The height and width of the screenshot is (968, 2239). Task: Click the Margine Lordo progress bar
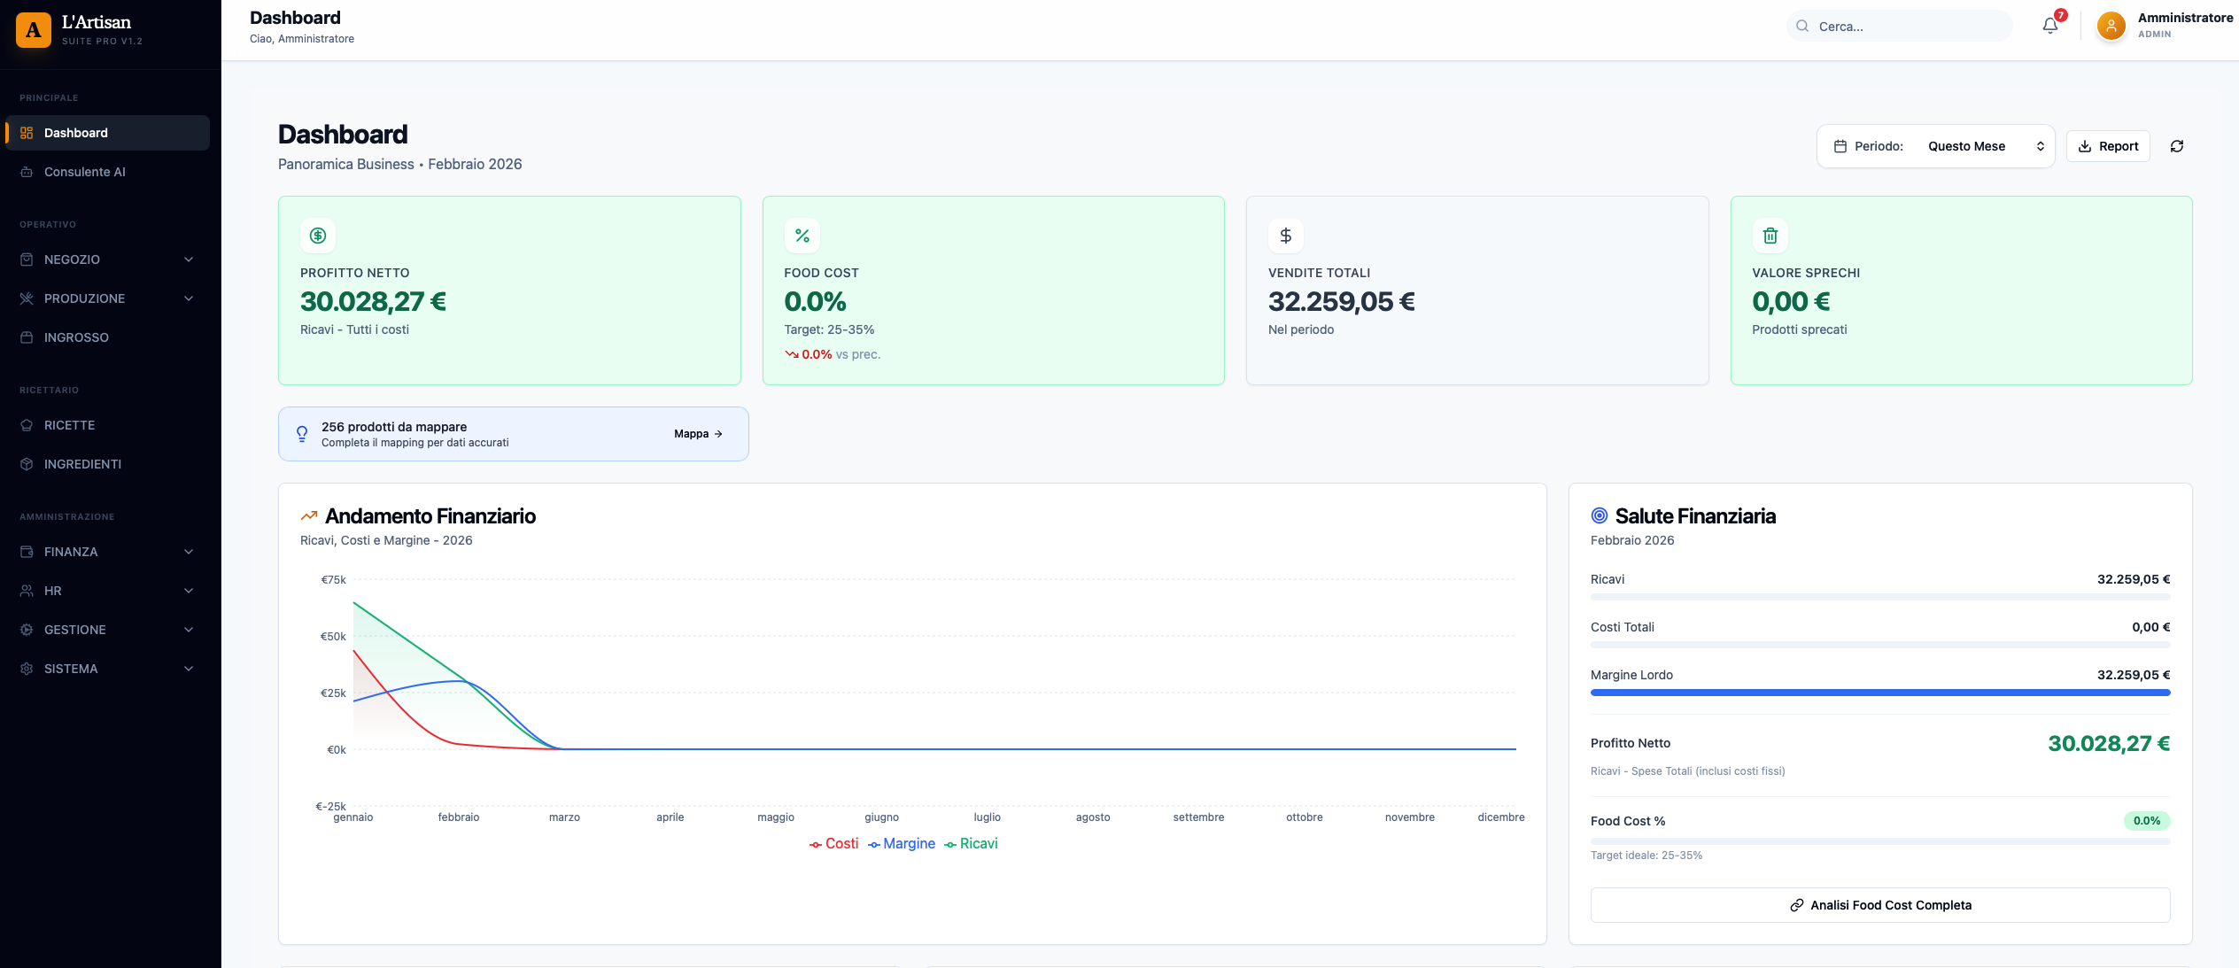[1879, 693]
